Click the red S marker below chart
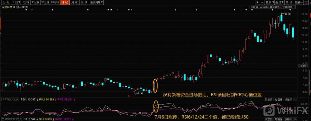This screenshot has height=121, width=311. 129,96
